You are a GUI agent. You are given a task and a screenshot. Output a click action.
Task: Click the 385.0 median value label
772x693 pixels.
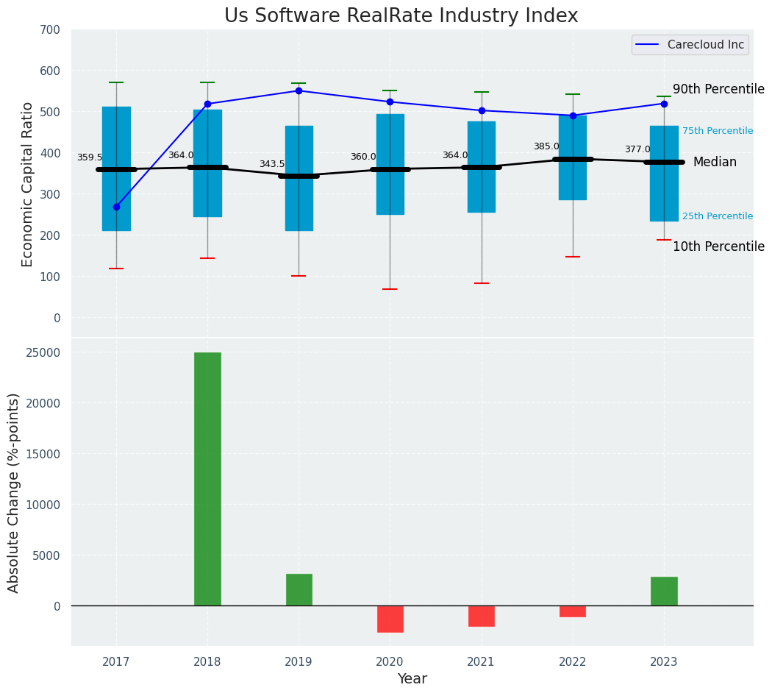tap(546, 146)
